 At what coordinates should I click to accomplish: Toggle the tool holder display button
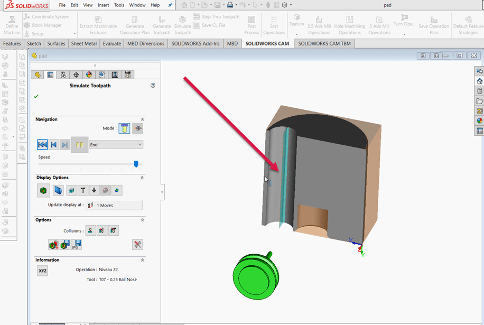coord(94,190)
